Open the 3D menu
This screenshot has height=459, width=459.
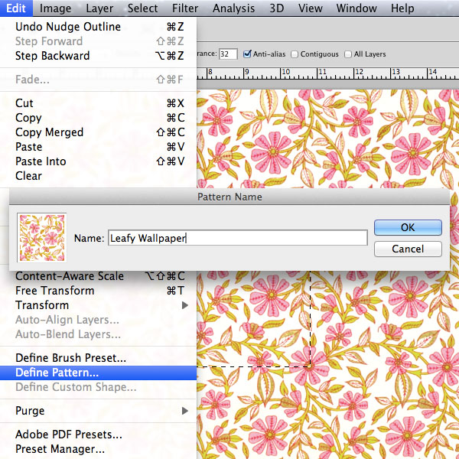click(x=277, y=8)
